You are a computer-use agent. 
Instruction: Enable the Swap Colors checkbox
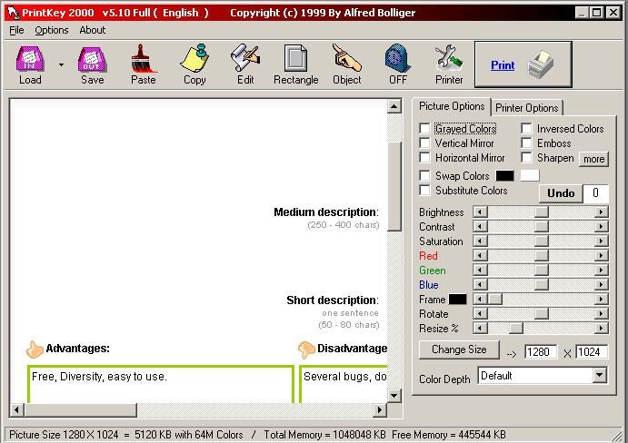424,176
